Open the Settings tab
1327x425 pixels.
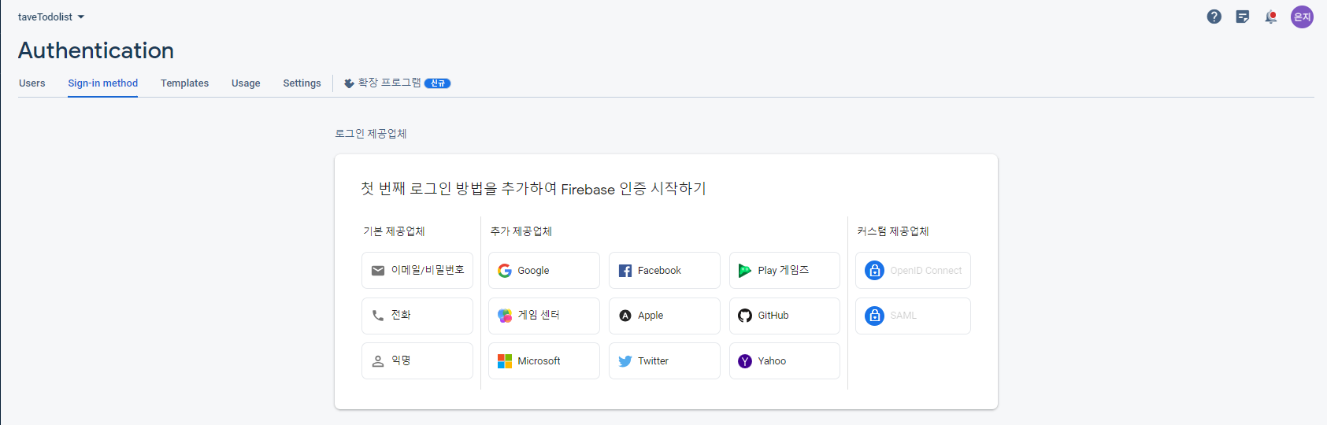302,83
